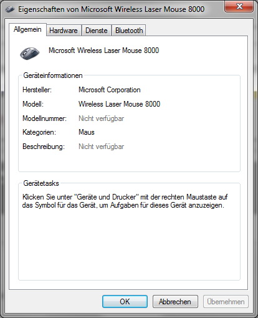
Task: Click the Gerätetasks instruction text
Action: click(125, 201)
